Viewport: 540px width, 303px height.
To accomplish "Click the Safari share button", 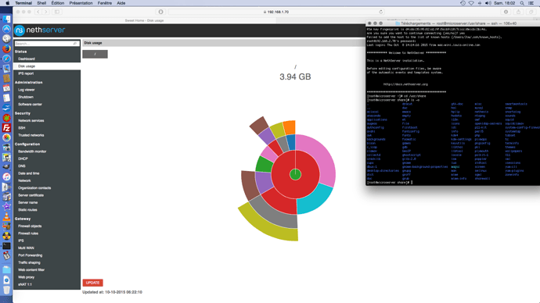I will click(519, 12).
